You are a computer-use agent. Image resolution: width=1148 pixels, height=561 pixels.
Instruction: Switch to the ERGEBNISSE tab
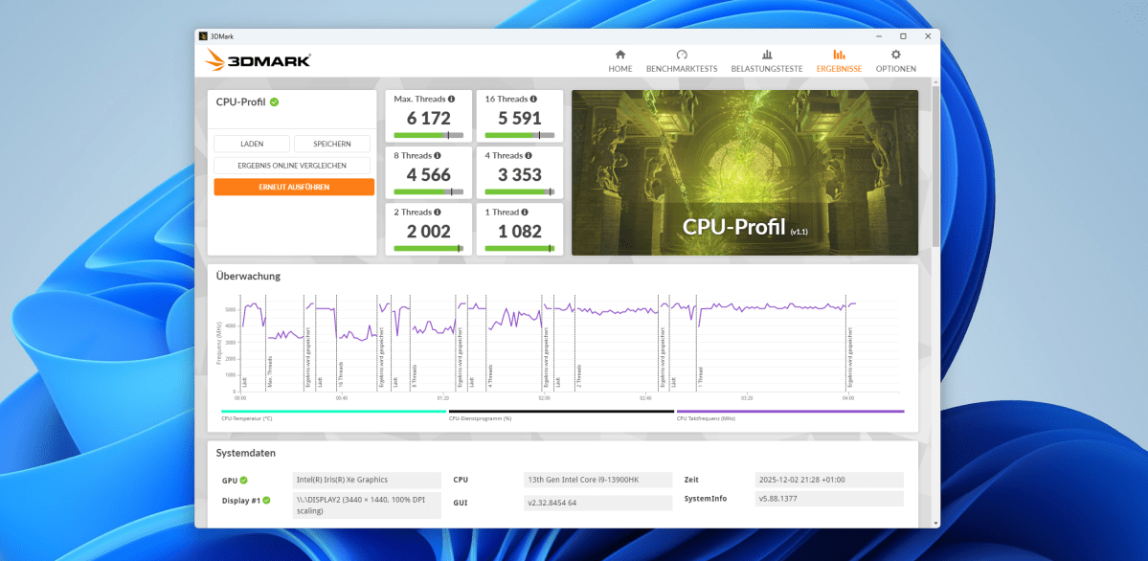click(x=838, y=68)
